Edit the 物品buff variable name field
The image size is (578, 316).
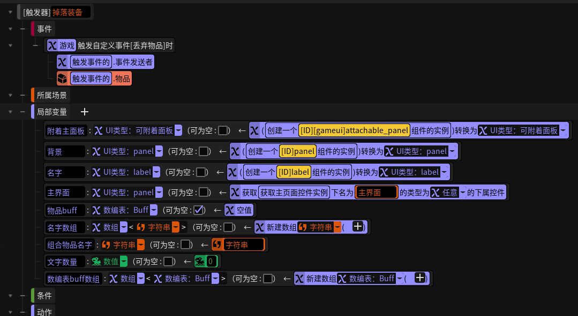[x=65, y=211]
